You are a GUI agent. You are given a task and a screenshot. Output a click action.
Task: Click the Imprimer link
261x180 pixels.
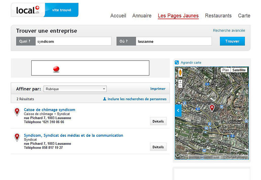pos(158,89)
